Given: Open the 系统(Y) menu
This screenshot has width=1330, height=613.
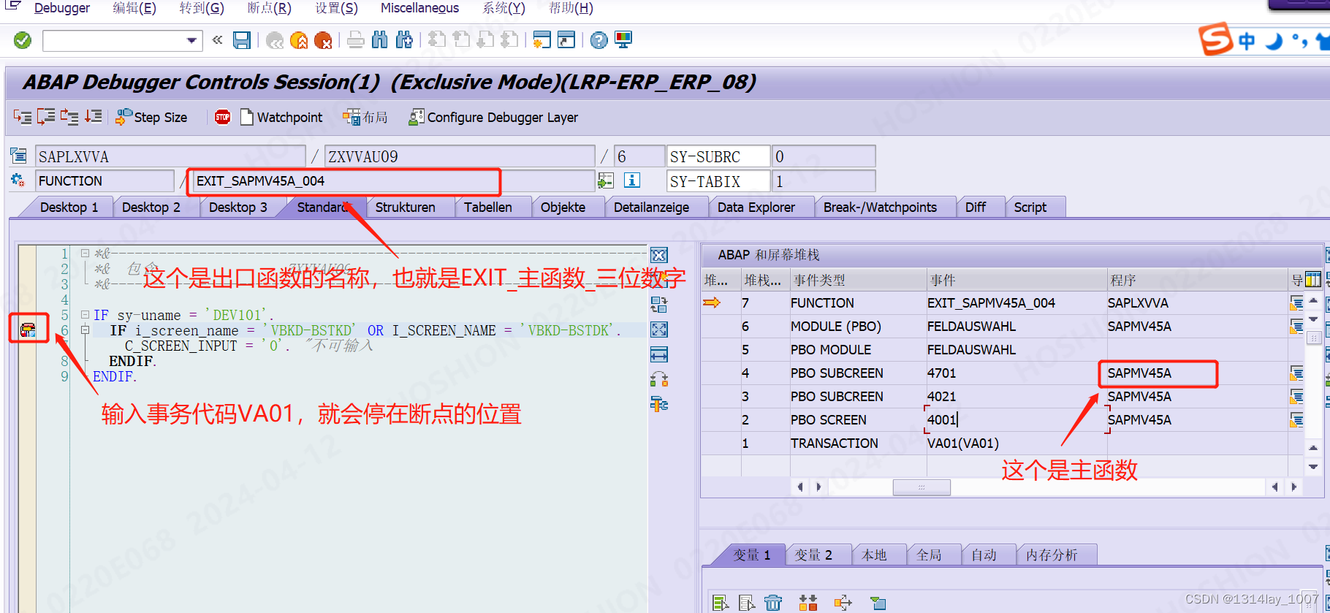Looking at the screenshot, I should [x=503, y=8].
